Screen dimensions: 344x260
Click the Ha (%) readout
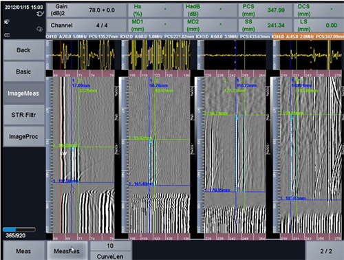pos(155,10)
